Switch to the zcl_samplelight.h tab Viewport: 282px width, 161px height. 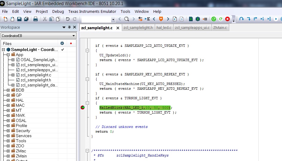pyautogui.click(x=138, y=28)
